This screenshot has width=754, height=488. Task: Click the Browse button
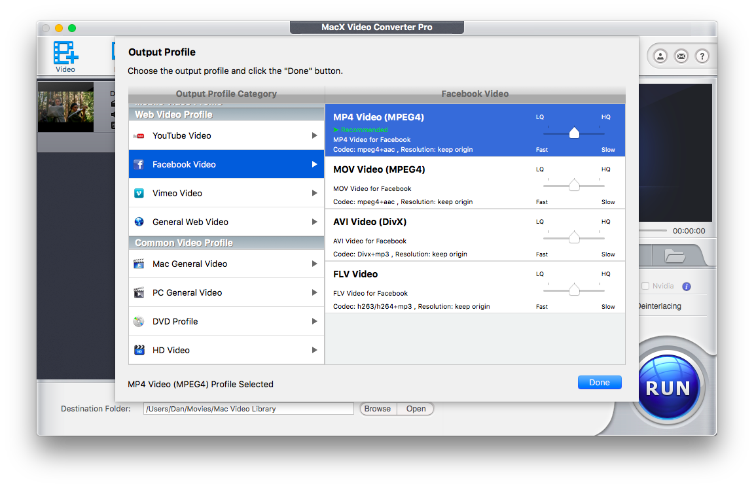coord(378,409)
